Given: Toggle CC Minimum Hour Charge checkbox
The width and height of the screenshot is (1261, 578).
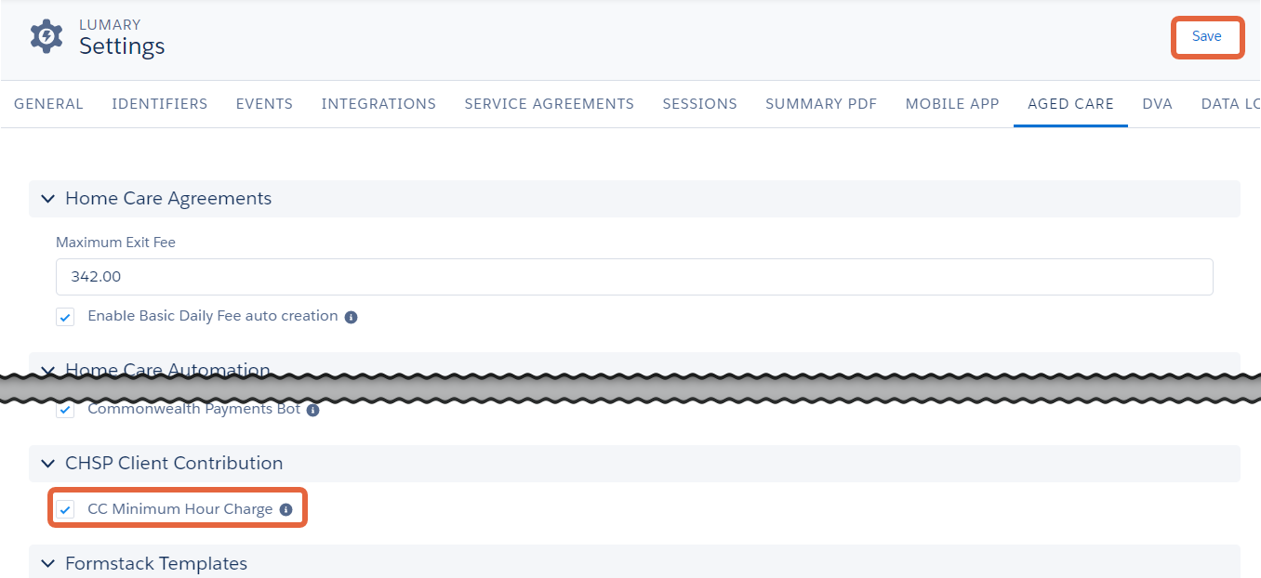Looking at the screenshot, I should coord(65,509).
